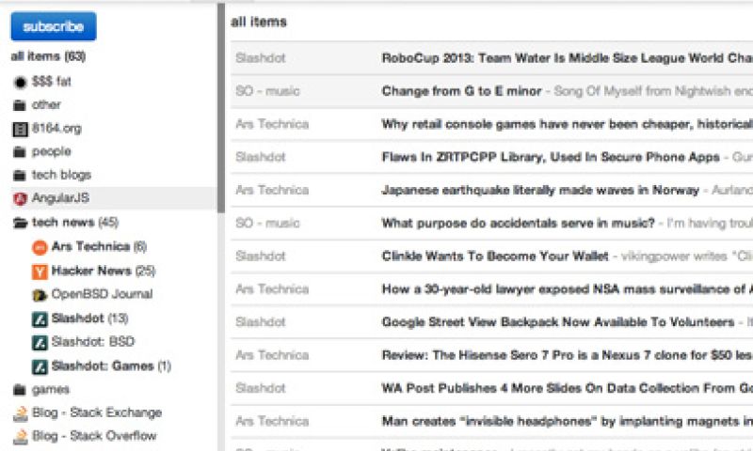The height and width of the screenshot is (451, 753).
Task: Select the AngularJS feed label
Action: (x=60, y=198)
